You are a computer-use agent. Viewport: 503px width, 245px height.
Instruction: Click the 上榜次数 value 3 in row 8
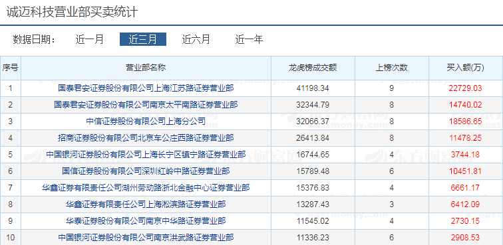[392, 204]
